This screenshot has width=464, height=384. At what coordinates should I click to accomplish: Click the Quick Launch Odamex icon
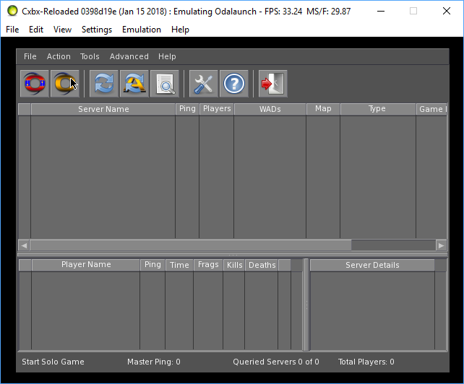[65, 84]
